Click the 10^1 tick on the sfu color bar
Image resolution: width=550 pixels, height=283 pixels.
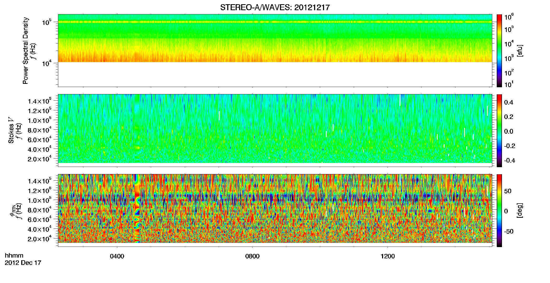point(509,84)
